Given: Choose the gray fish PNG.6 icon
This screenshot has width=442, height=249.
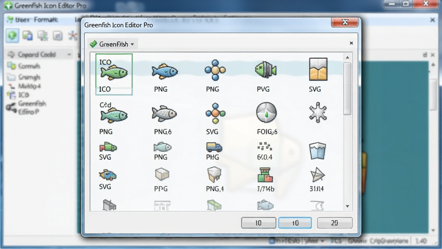Looking at the screenshot, I should pos(164,114).
